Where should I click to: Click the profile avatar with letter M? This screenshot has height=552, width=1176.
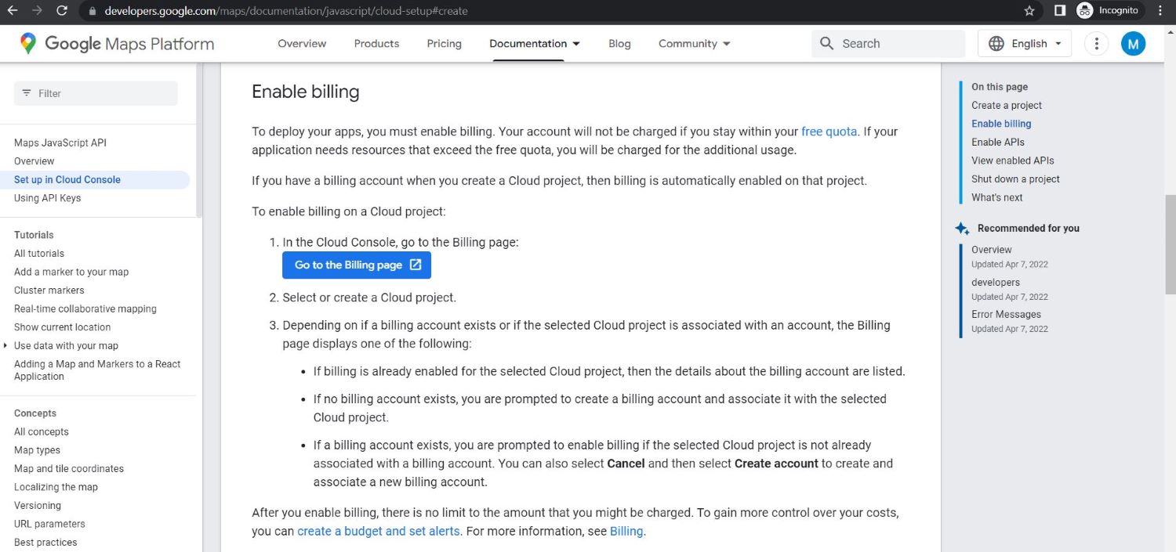[x=1133, y=44]
